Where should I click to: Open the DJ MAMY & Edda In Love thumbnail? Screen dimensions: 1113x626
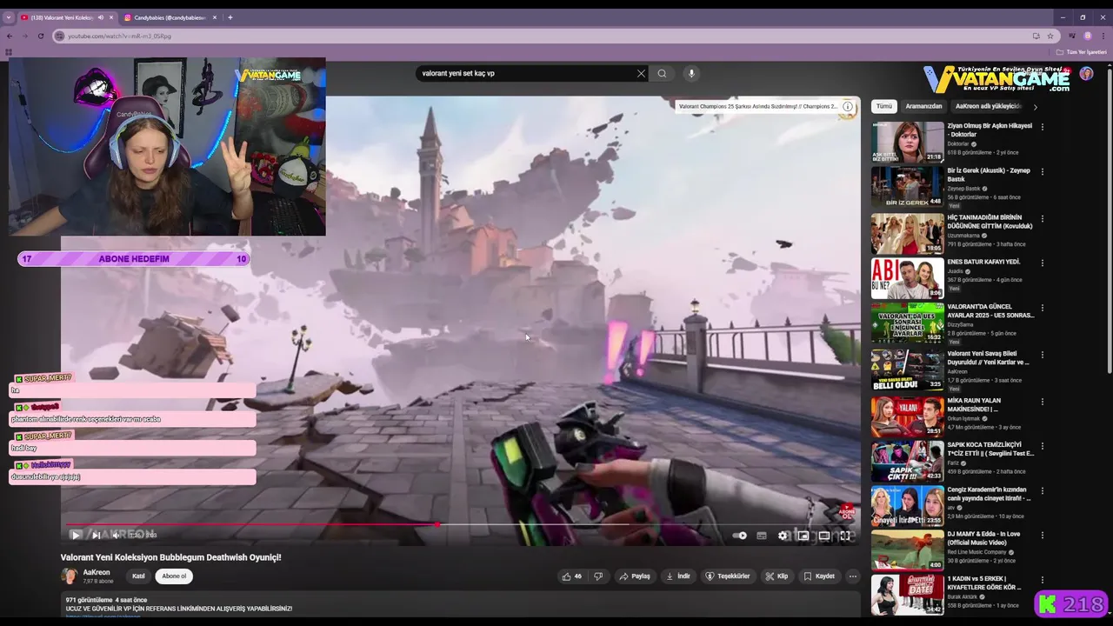[907, 550]
